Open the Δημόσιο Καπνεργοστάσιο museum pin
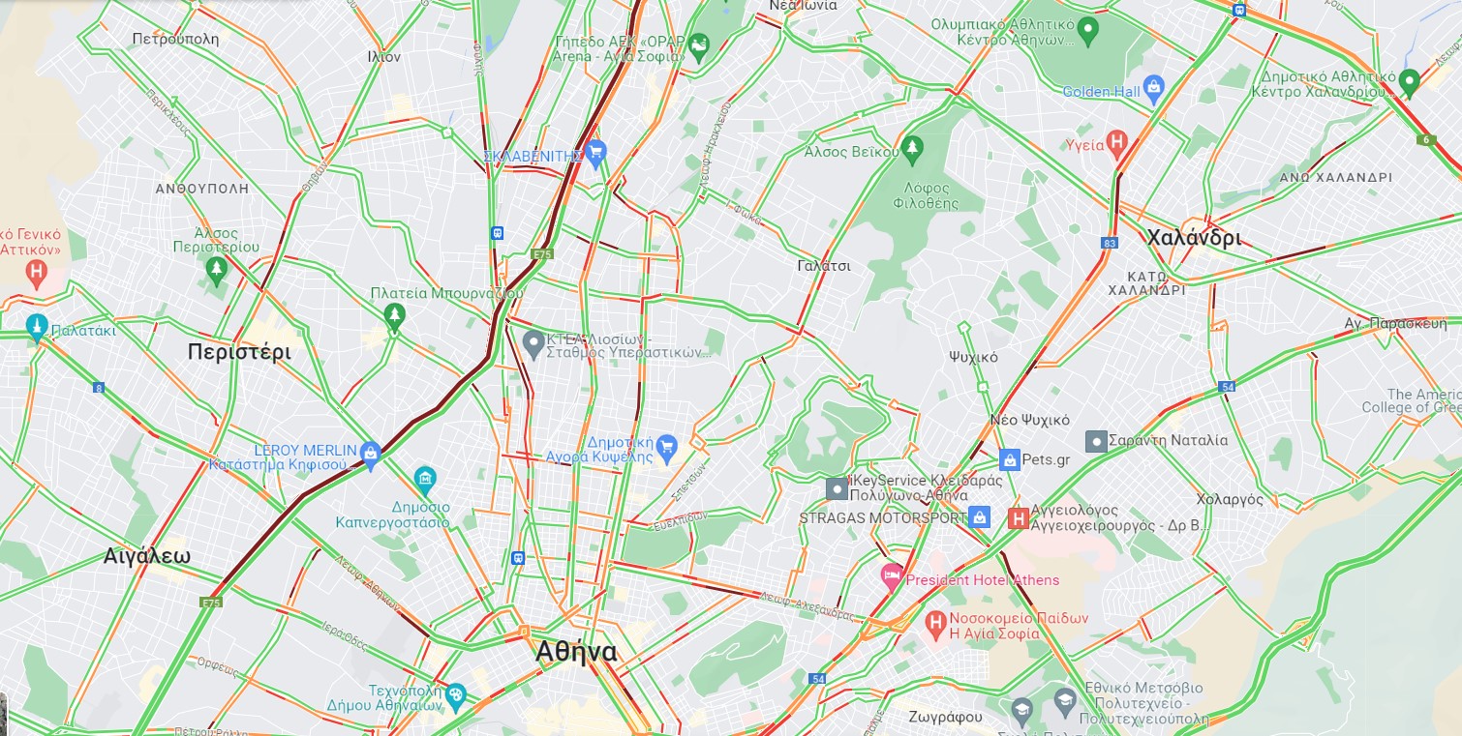Viewport: 1462px width, 736px height. coord(424,479)
